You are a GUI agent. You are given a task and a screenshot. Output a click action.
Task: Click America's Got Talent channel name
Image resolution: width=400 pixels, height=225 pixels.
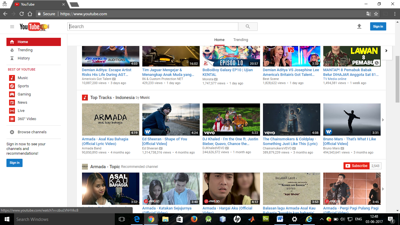point(97,79)
